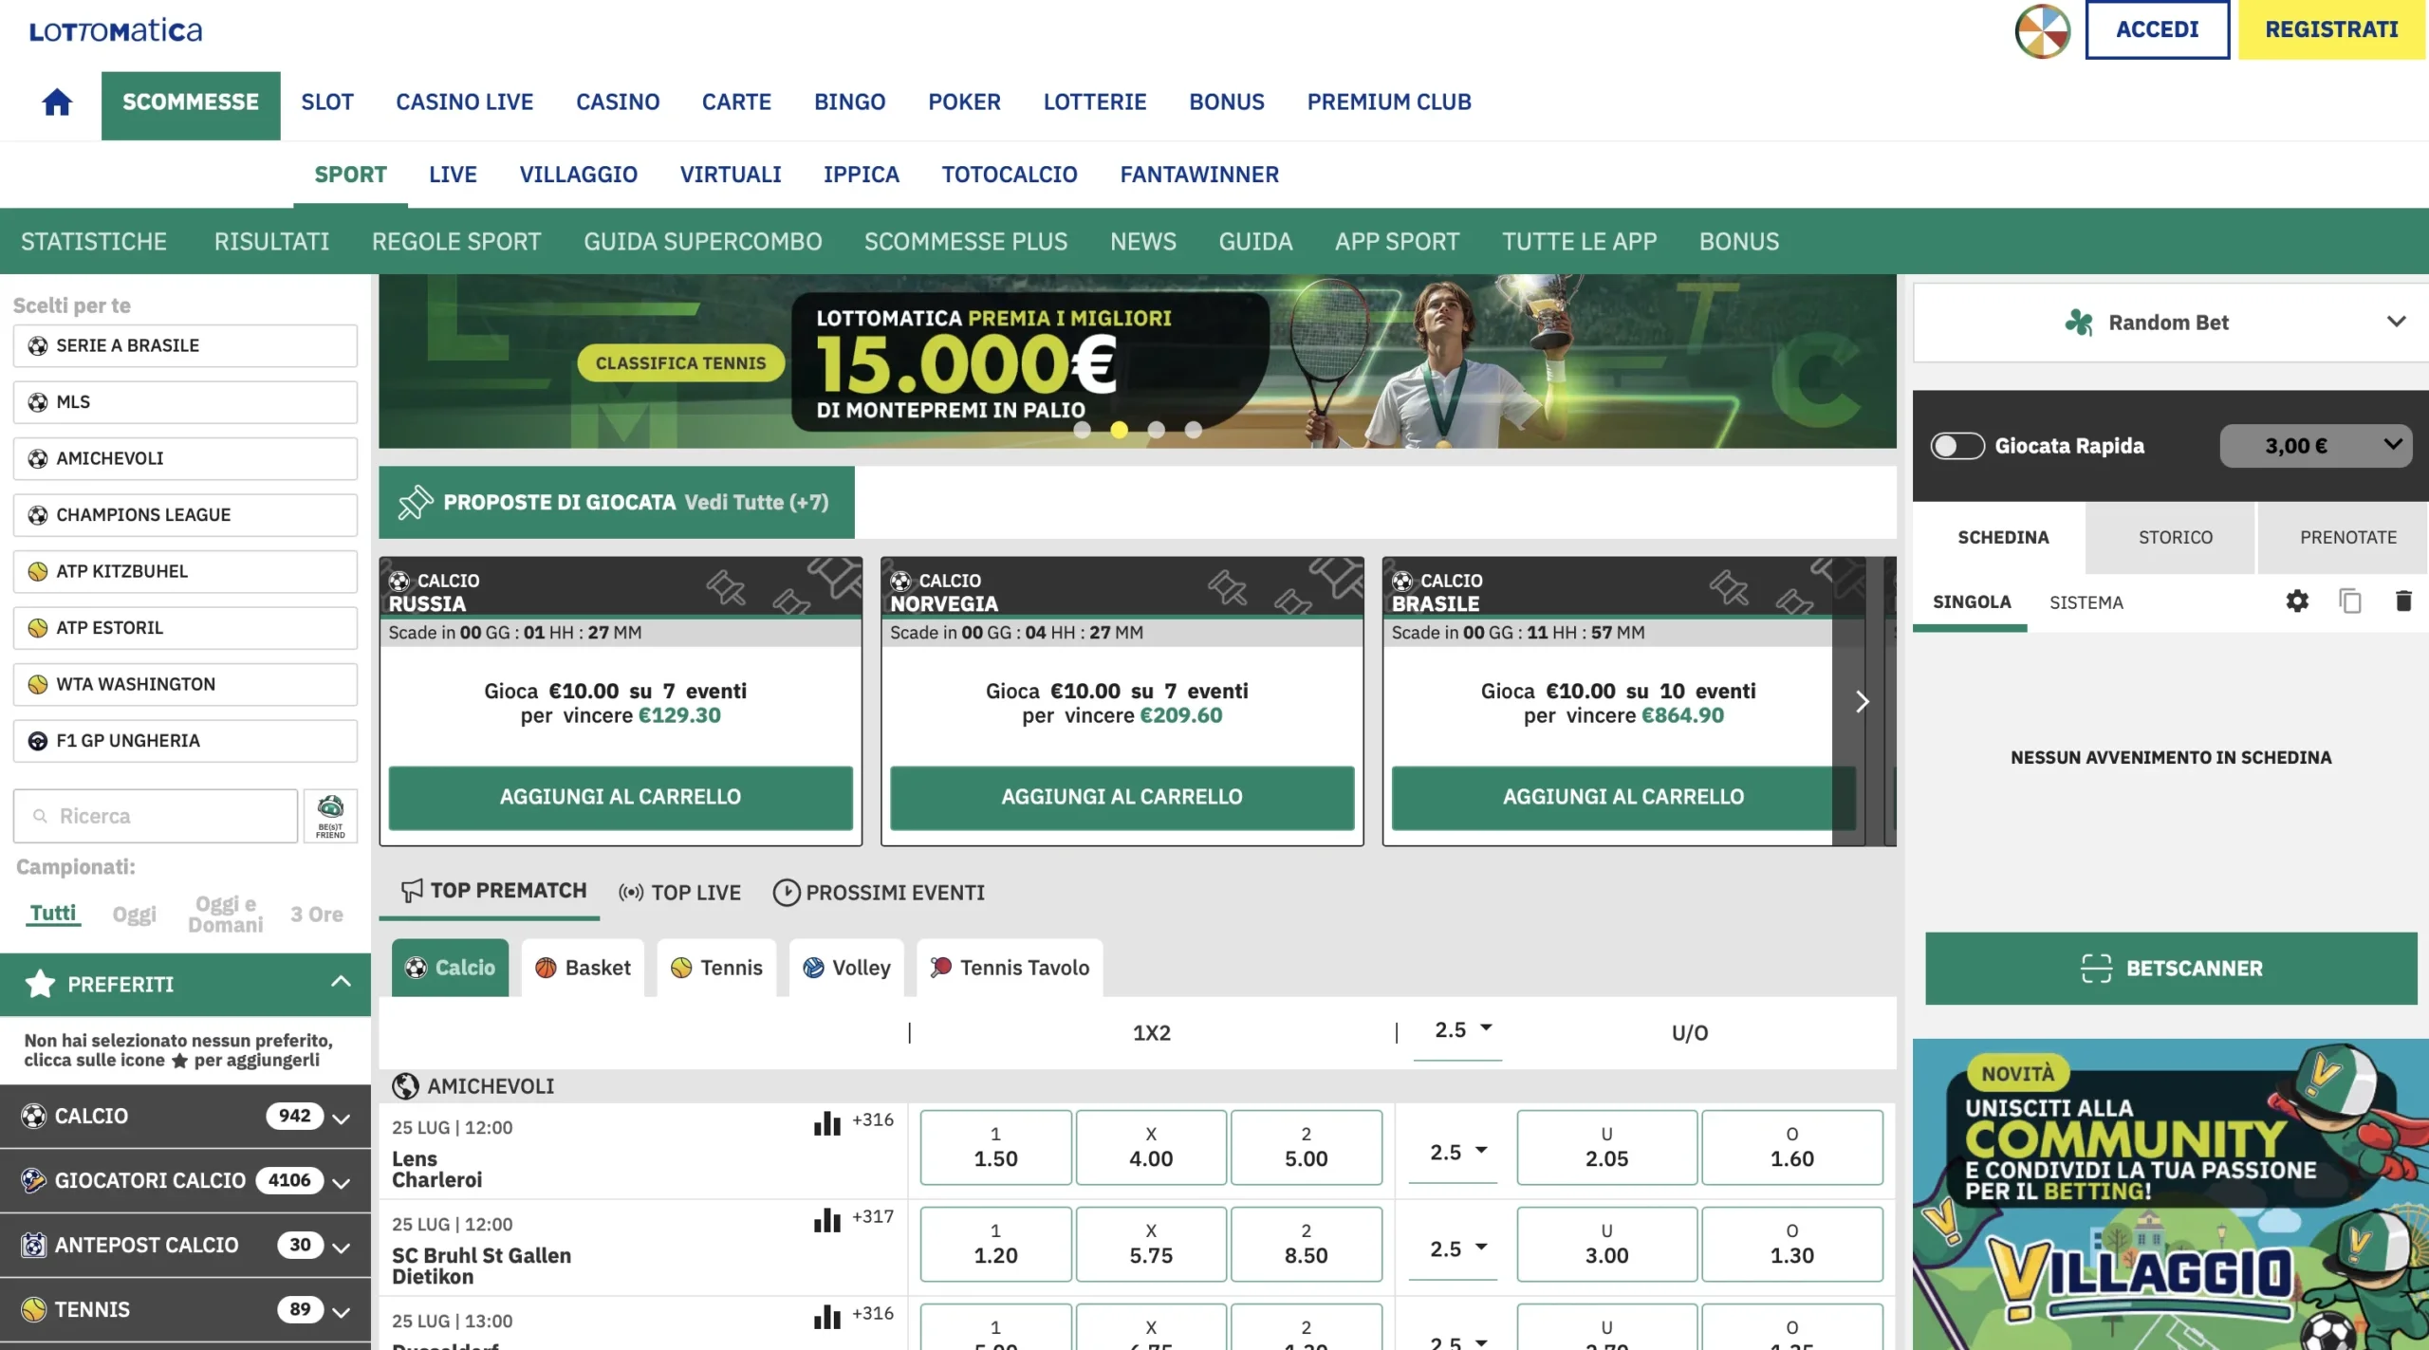The image size is (2429, 1350).
Task: Click the Betscanner scan icon
Action: 2096,969
